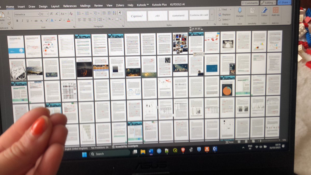Click Accessibility: Investigate status
311x175 pixels.
click(x=125, y=146)
